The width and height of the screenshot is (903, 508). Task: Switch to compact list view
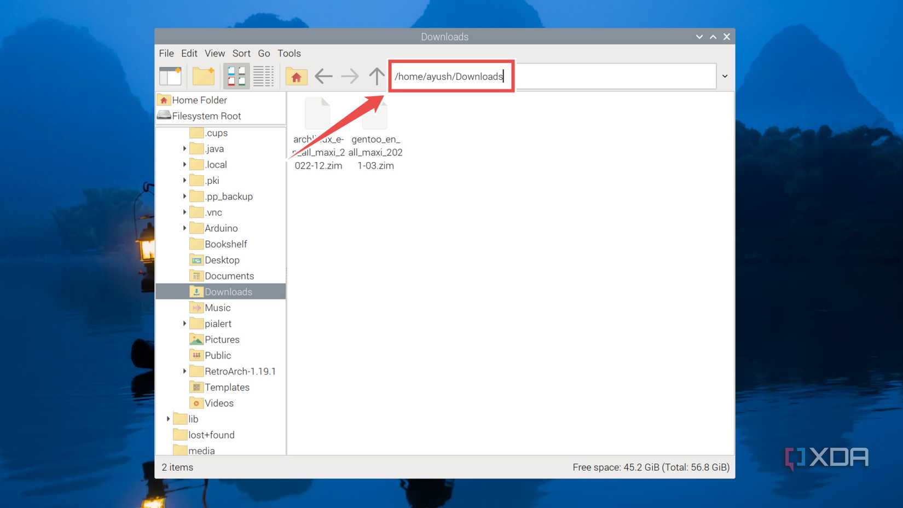click(x=263, y=76)
